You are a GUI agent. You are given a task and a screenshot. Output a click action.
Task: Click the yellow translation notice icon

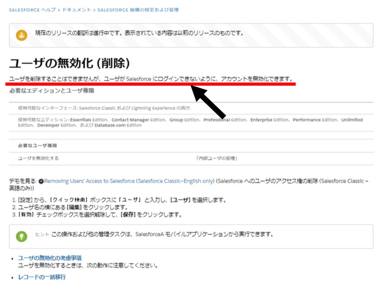[22, 35]
